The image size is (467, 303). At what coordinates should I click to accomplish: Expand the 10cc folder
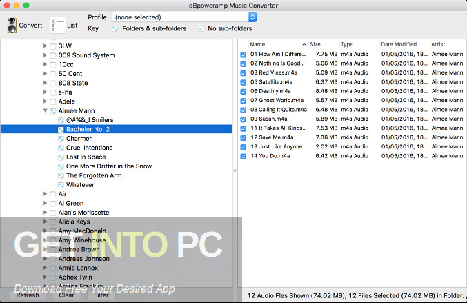[x=46, y=64]
